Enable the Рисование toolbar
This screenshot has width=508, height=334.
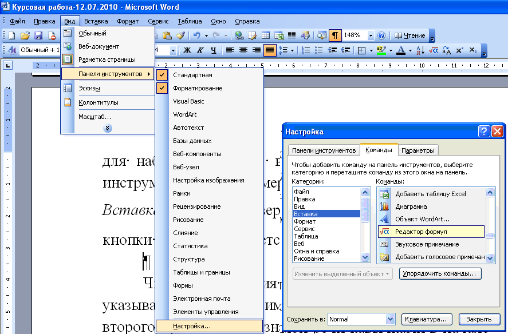pos(210,220)
